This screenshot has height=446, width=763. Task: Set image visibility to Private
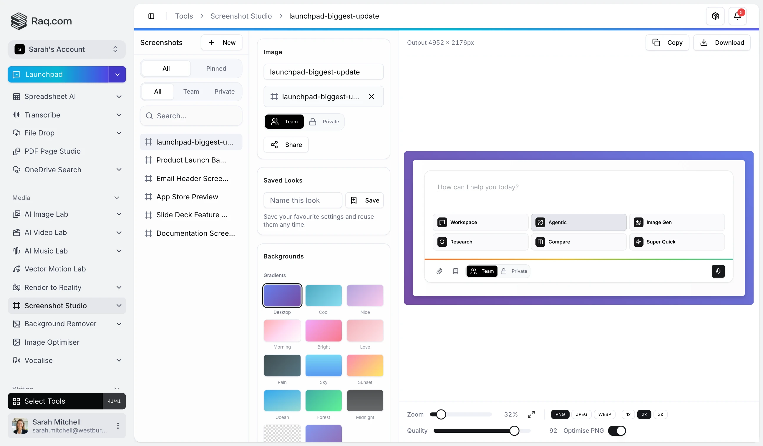[325, 121]
